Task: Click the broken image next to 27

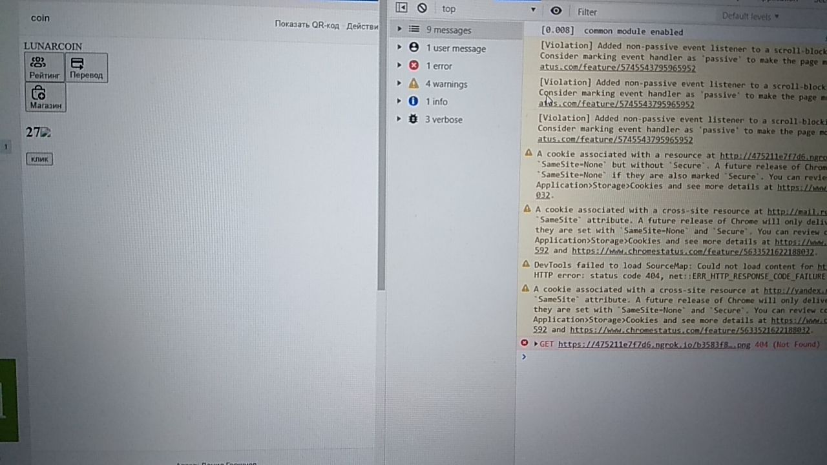Action: click(x=46, y=132)
